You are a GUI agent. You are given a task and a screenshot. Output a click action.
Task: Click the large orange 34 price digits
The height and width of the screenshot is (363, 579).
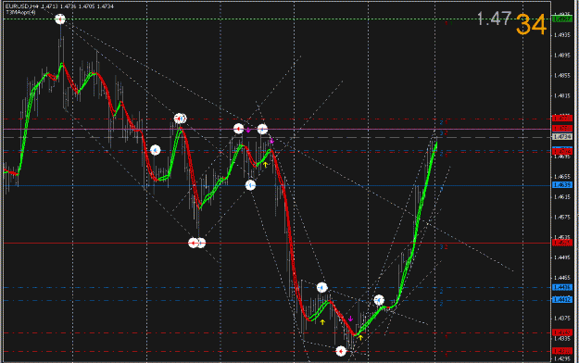coord(531,24)
